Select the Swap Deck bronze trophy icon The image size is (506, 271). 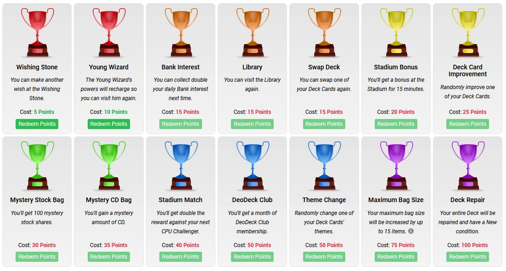[324, 31]
